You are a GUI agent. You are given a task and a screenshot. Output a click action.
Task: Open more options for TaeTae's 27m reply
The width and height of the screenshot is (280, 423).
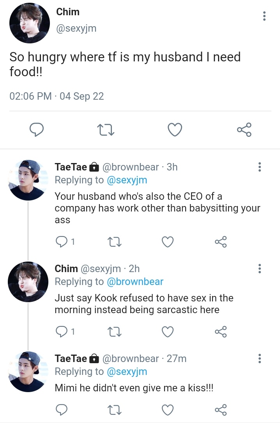pos(260,358)
